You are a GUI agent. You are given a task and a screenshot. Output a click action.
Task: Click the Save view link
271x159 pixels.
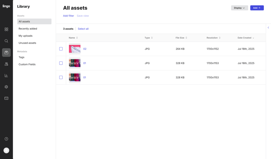click(83, 16)
